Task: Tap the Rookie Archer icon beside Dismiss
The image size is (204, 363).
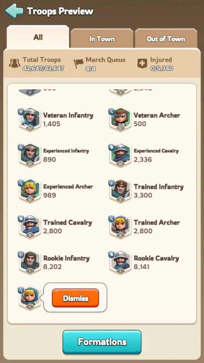Action: (x=30, y=298)
